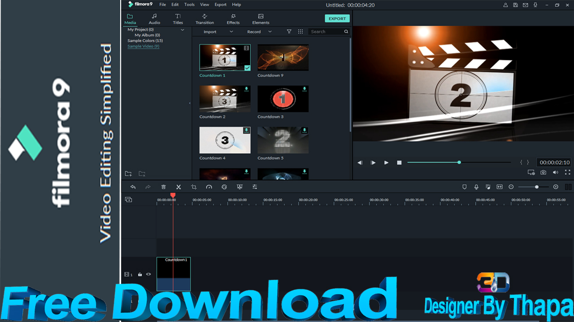
Task: Switch to the Effects tab
Action: (233, 19)
